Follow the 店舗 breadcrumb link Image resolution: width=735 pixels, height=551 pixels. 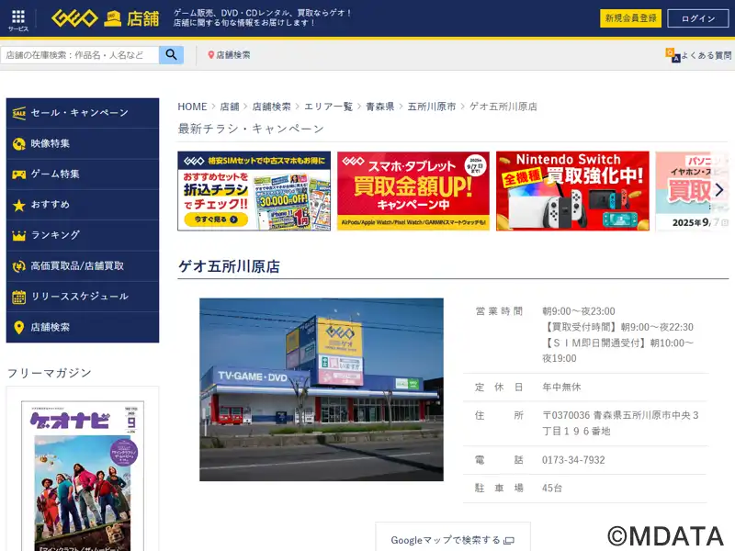point(230,107)
